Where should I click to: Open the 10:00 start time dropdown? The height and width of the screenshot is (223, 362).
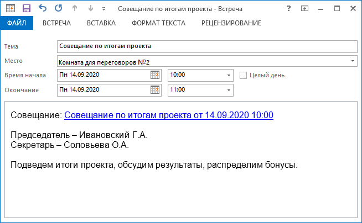pos(229,75)
